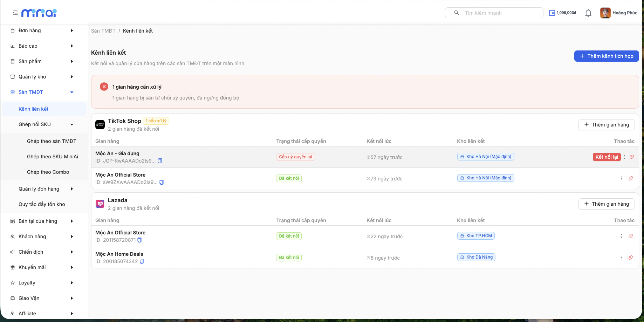Copy the Lazada ID 201158720871
This screenshot has height=322, width=644.
click(139, 240)
